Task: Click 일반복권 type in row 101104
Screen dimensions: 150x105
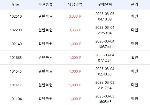Action: [45, 99]
